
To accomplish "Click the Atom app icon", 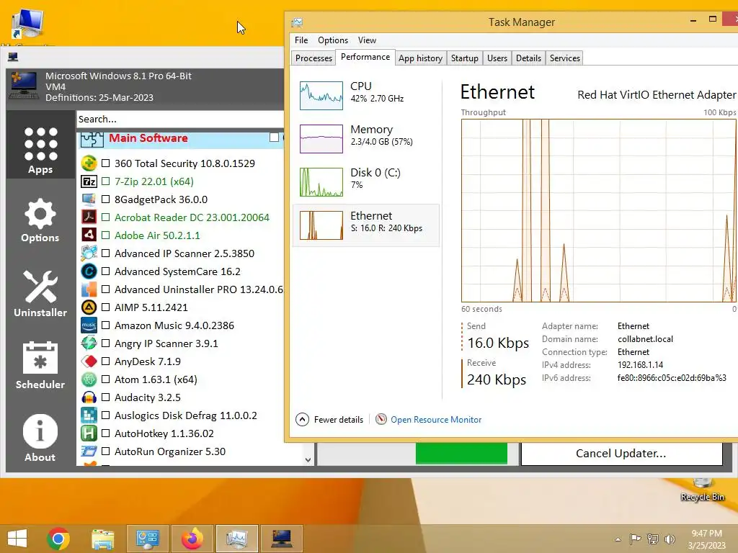I will (89, 379).
